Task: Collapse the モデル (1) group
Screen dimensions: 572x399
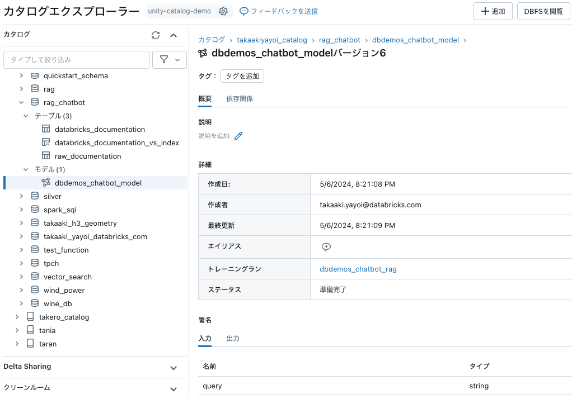Action: [x=26, y=169]
